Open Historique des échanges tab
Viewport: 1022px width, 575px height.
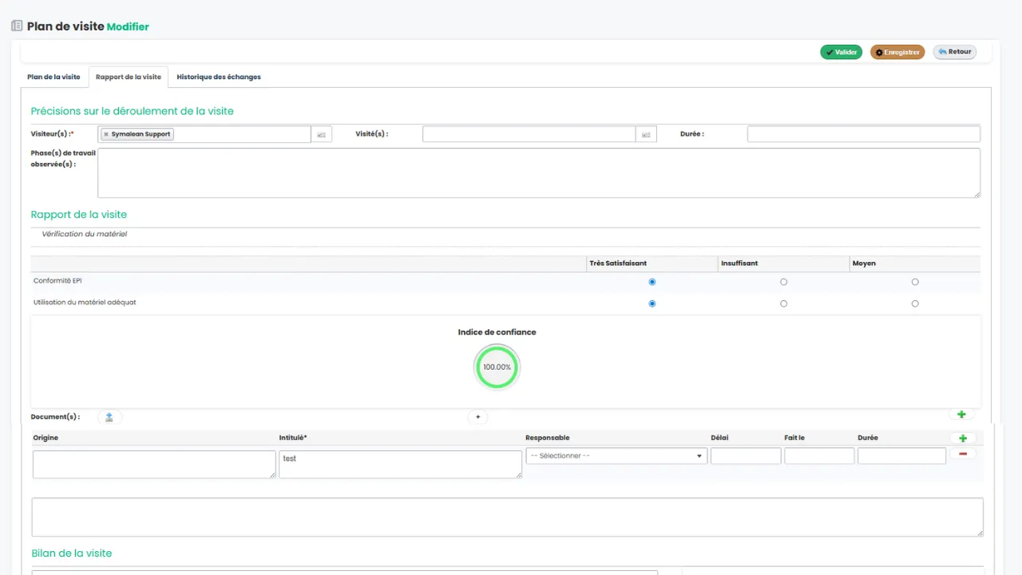click(x=219, y=77)
